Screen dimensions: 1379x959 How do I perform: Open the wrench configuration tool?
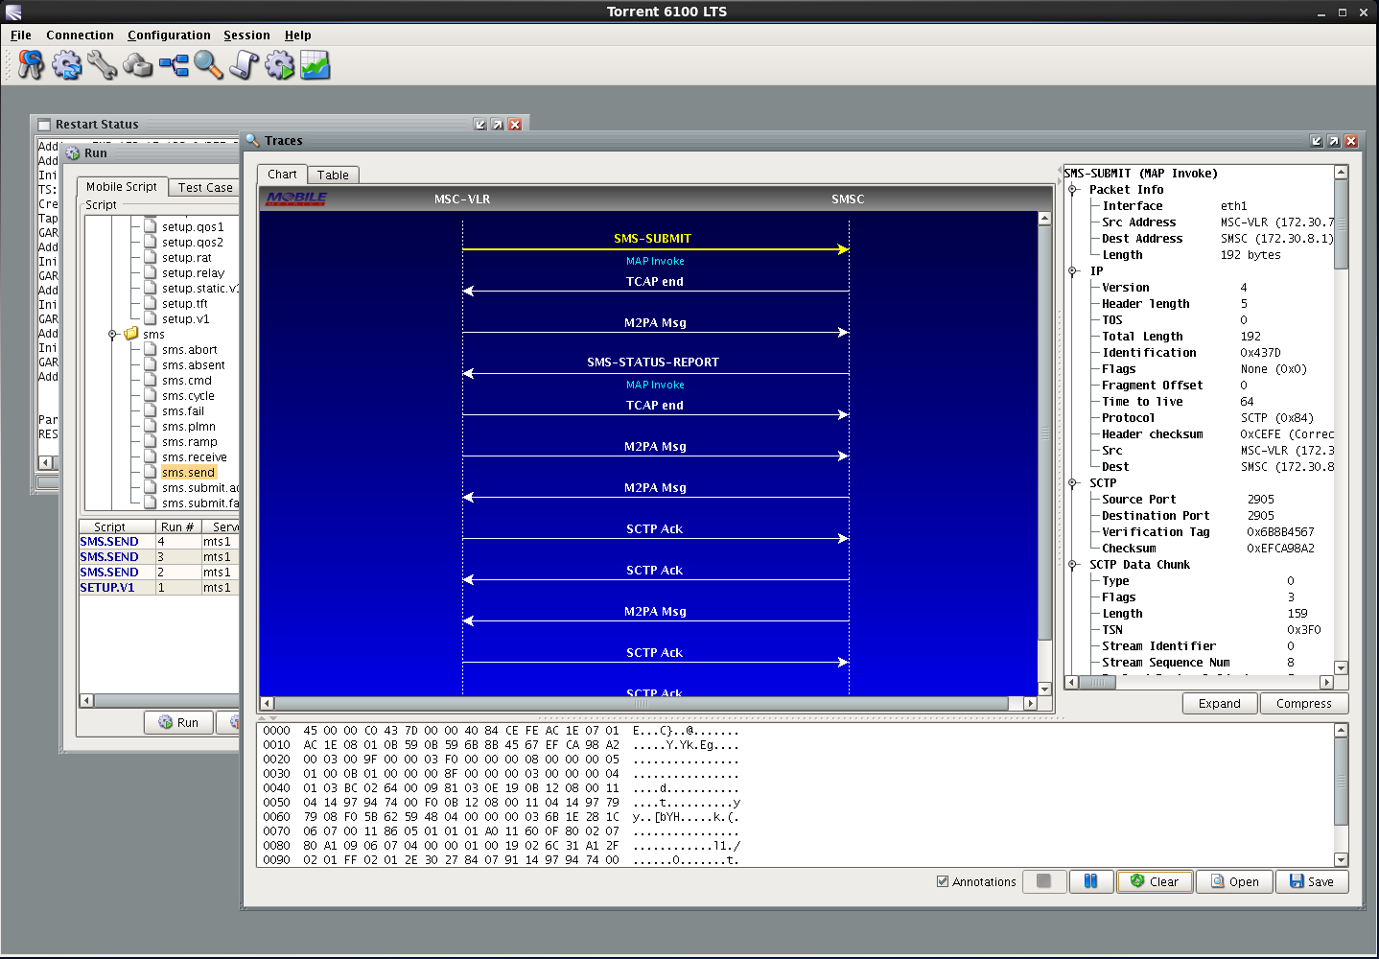click(x=102, y=65)
